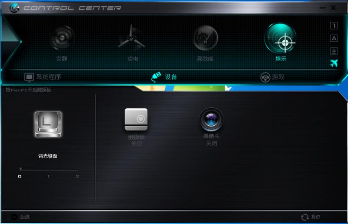Toggle the Num Lock '1' indicator
The image size is (348, 224).
[x=334, y=26]
